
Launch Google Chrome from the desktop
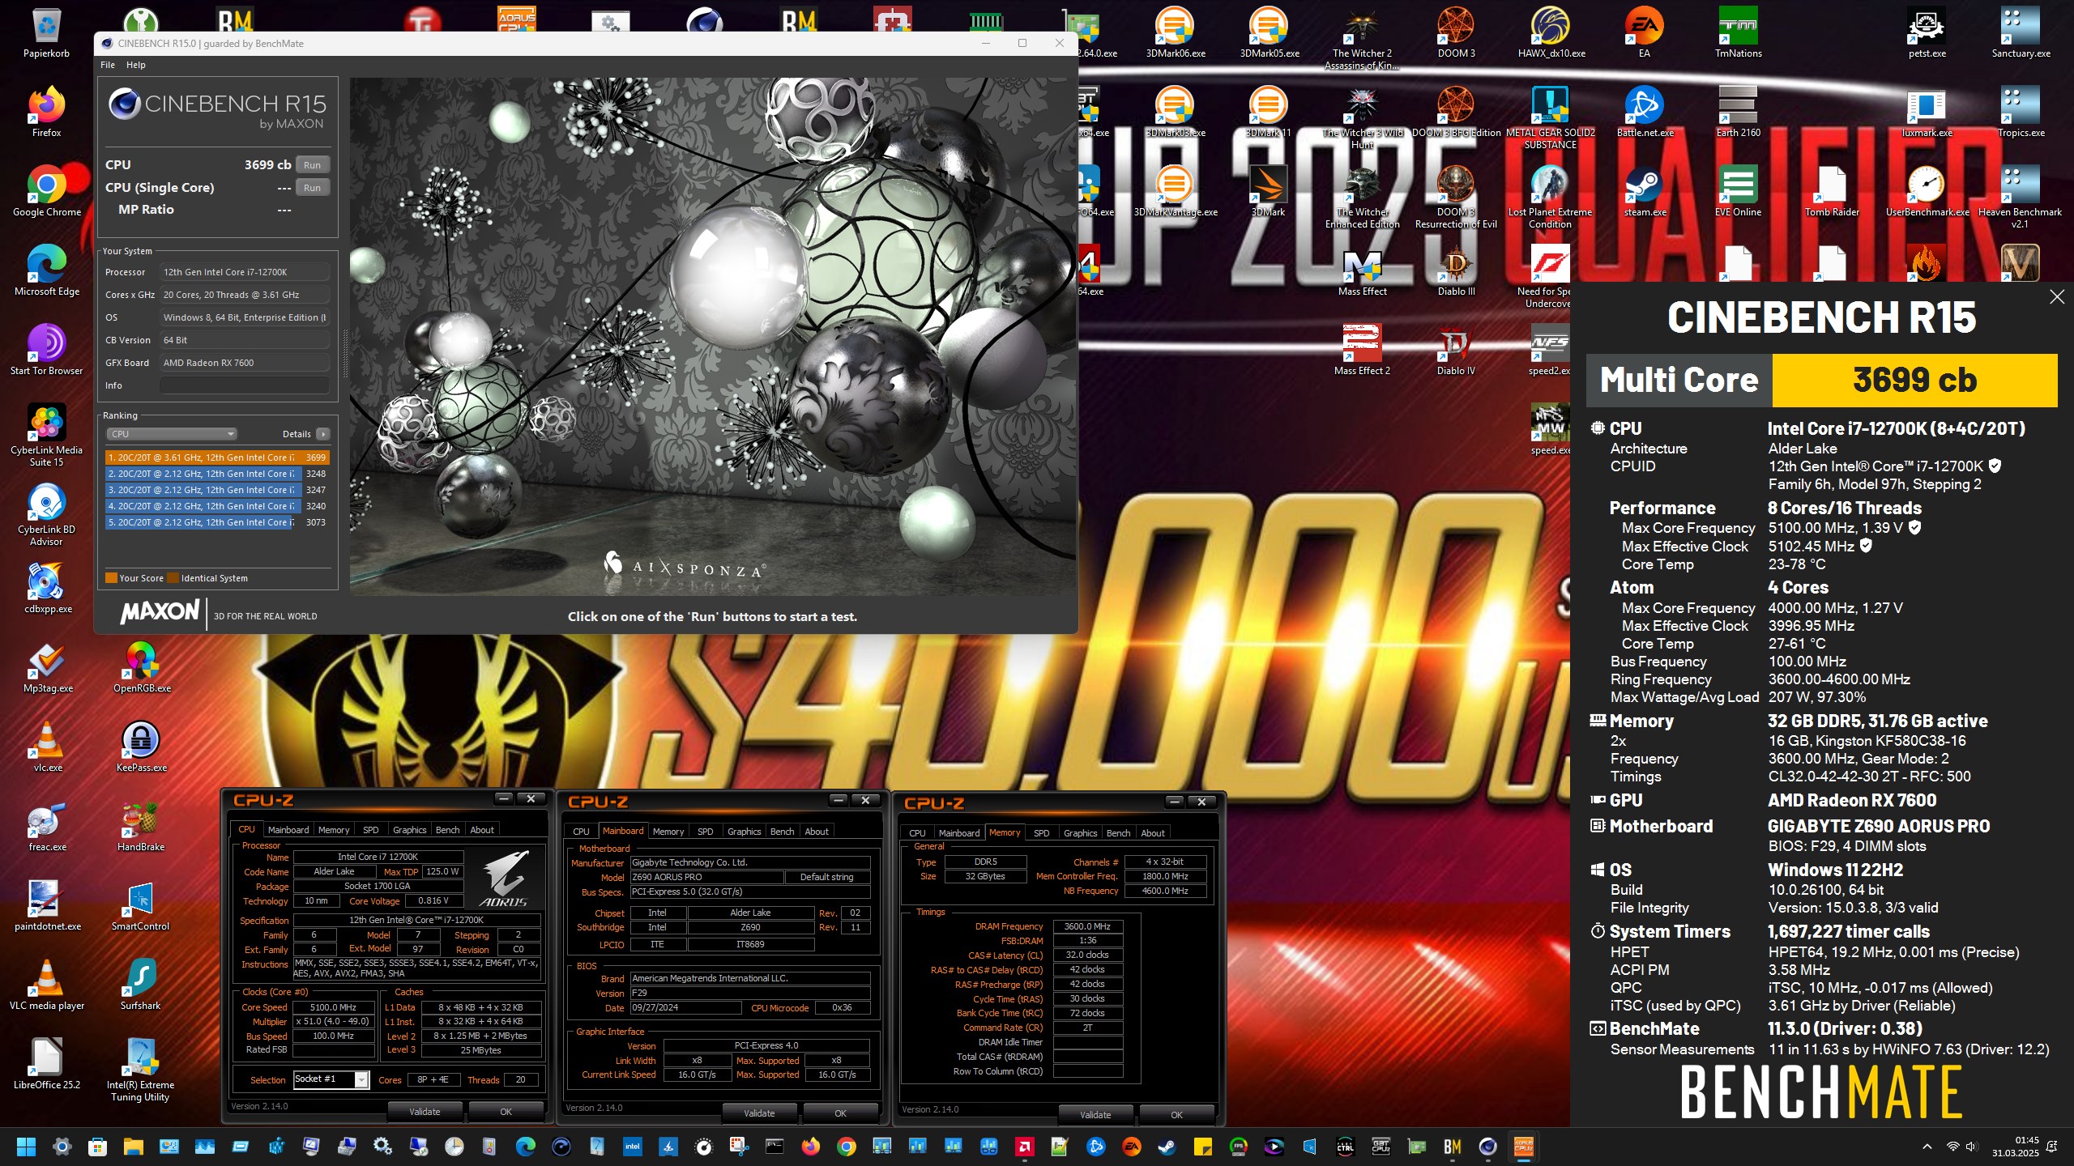[46, 192]
